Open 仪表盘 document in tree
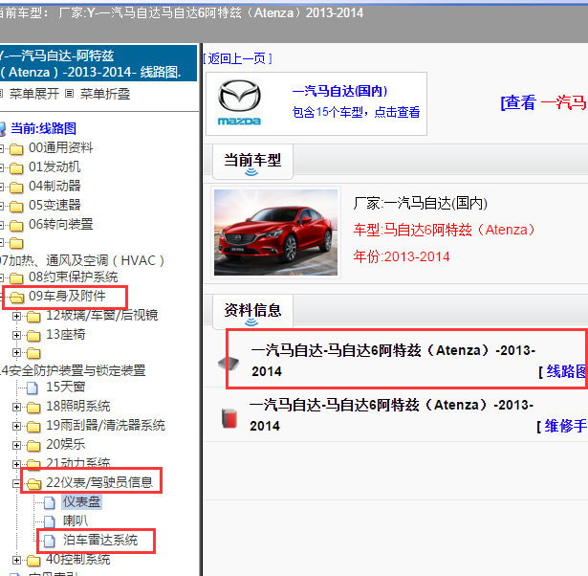Image resolution: width=588 pixels, height=576 pixels. pyautogui.click(x=81, y=501)
